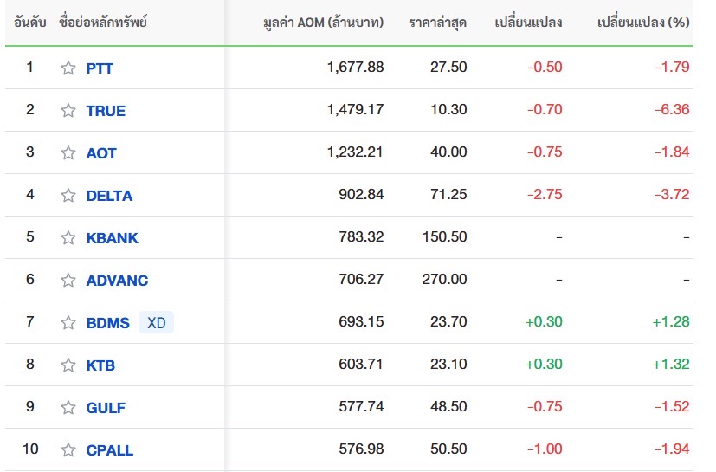This screenshot has width=716, height=472.
Task: Open the DELTA stock link
Action: pyautogui.click(x=109, y=196)
